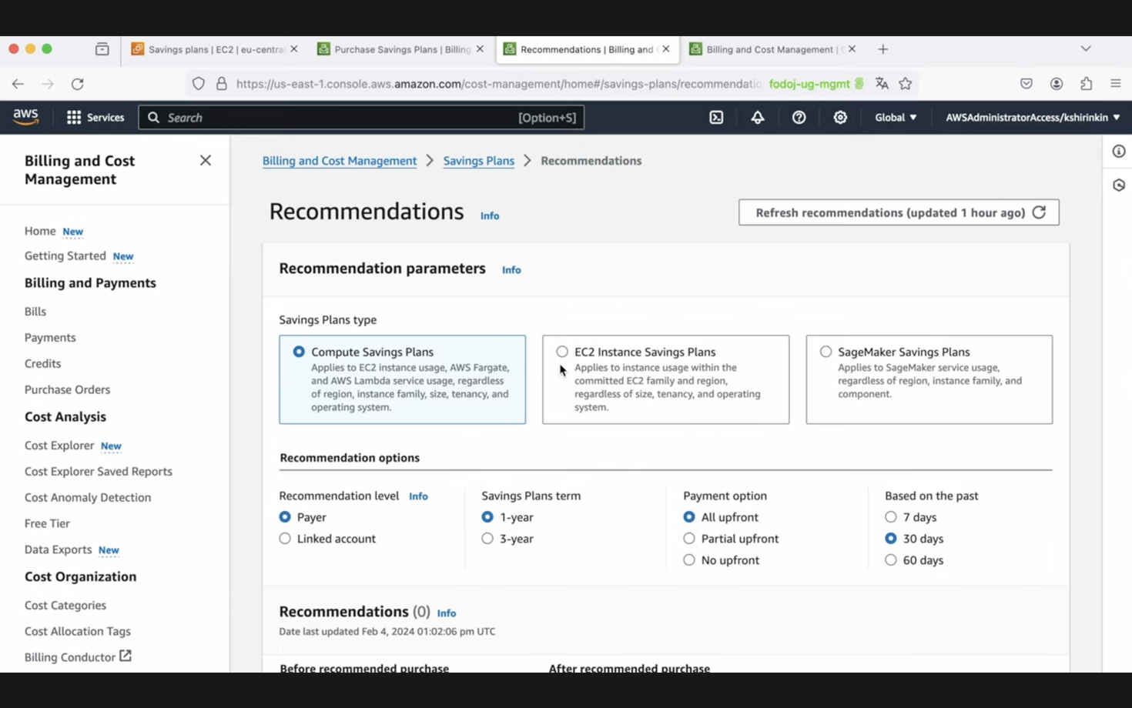
Task: Open Info link beside Recommendations (0)
Action: coord(447,613)
